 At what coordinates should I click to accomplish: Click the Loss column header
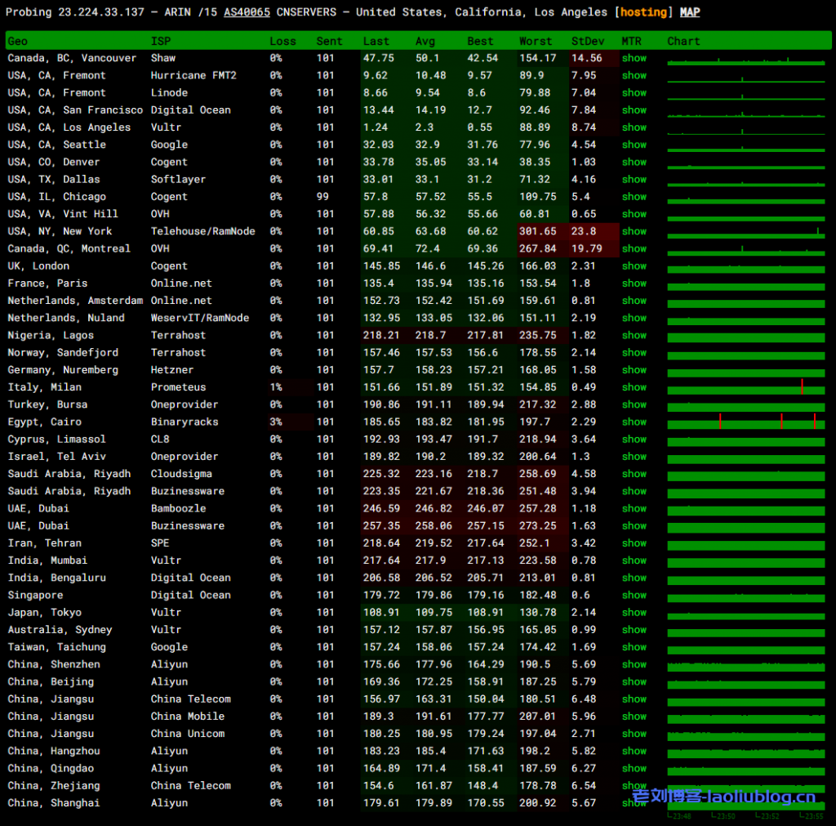click(282, 41)
